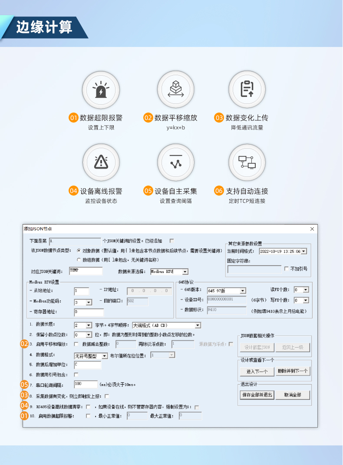This screenshot has height=465, width=343.
Task: Enable 启用数据超限报警 checkbox
Action: (x=89, y=416)
